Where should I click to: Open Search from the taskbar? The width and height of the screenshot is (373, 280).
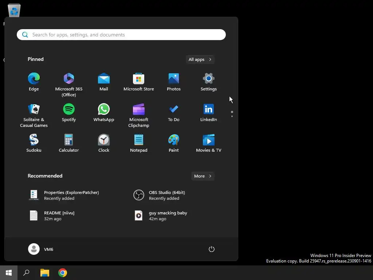pos(26,273)
